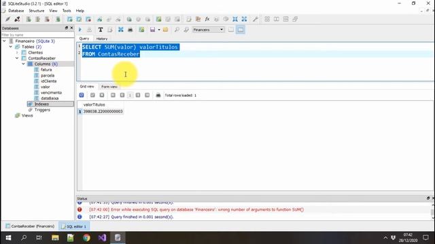Run the query with the Execute button
The width and height of the screenshot is (435, 244).
click(x=80, y=30)
